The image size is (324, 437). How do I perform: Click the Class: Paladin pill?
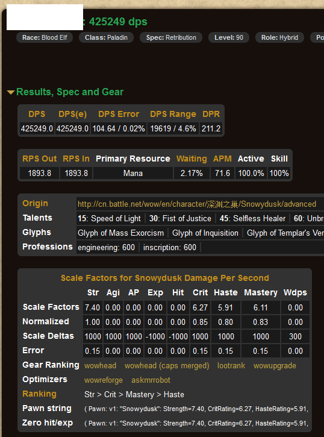pos(106,37)
